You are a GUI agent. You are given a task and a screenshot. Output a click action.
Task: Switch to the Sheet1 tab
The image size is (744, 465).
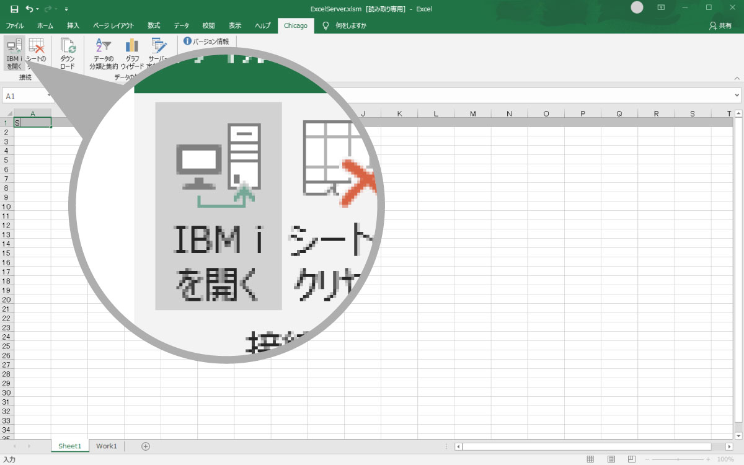[x=69, y=446]
